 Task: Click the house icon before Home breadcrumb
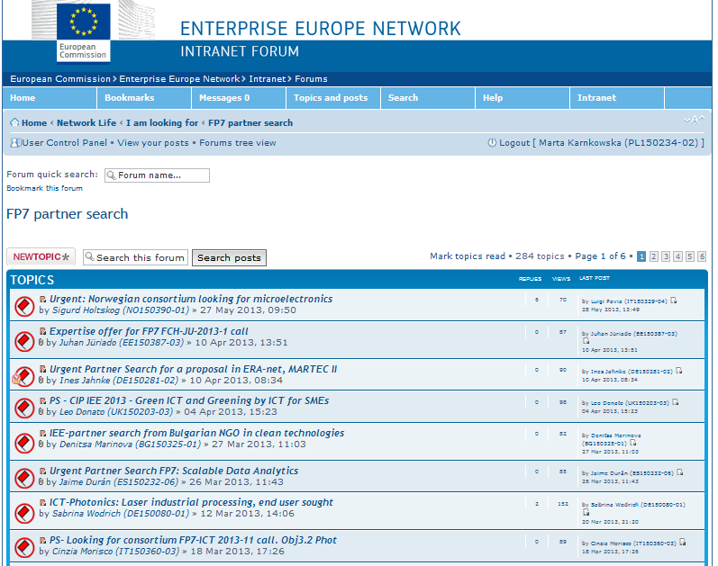point(14,122)
